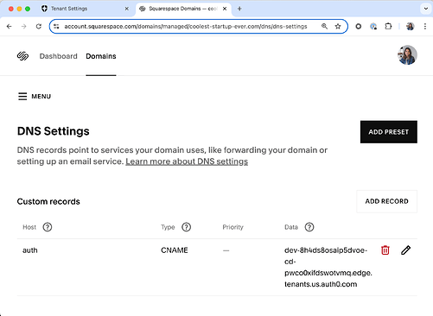Click the DNS Settings heading
The image size is (433, 316).
(x=54, y=131)
